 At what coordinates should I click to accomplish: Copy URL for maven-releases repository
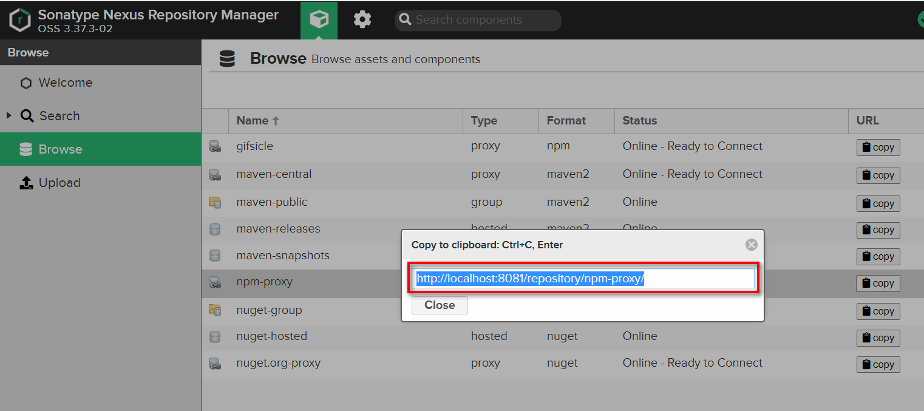[x=878, y=230]
